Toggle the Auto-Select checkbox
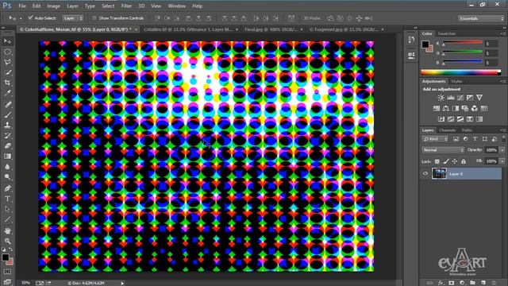Screen dimensions: 508x286 [30, 17]
